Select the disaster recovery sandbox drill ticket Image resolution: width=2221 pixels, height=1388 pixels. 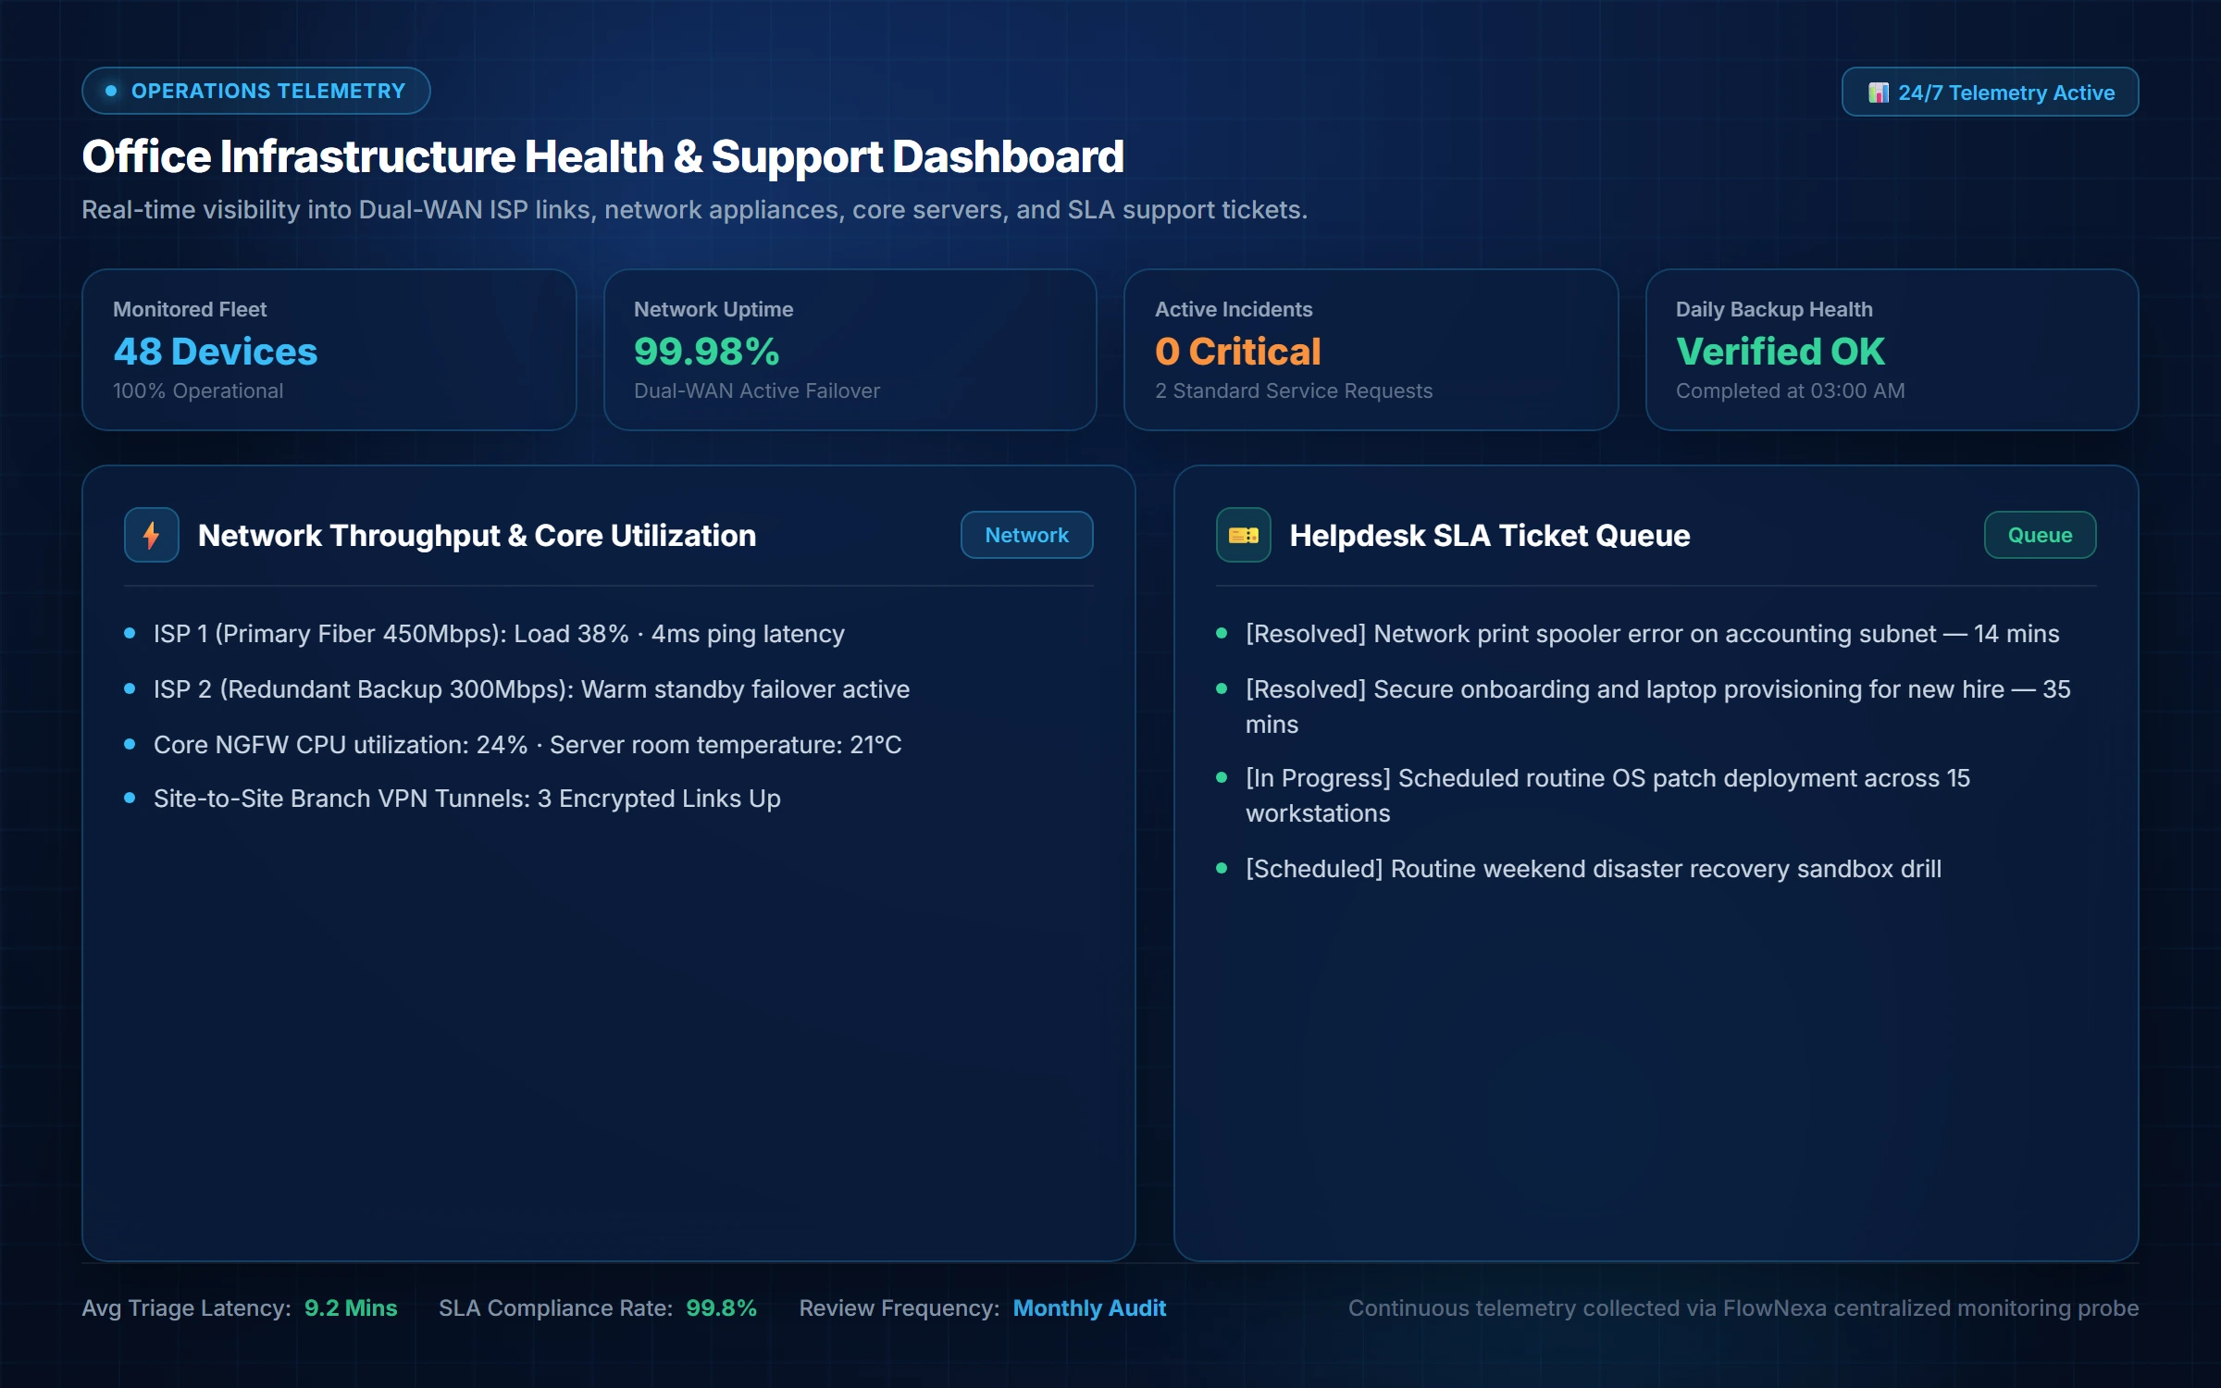tap(1593, 869)
